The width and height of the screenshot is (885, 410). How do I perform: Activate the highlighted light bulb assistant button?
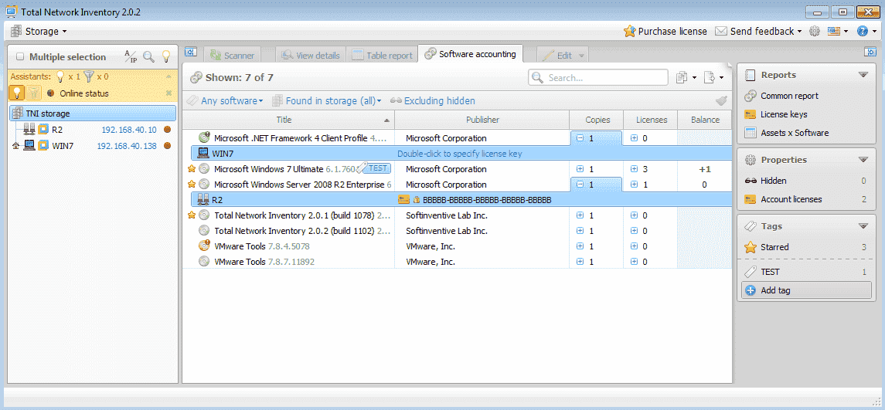[17, 93]
